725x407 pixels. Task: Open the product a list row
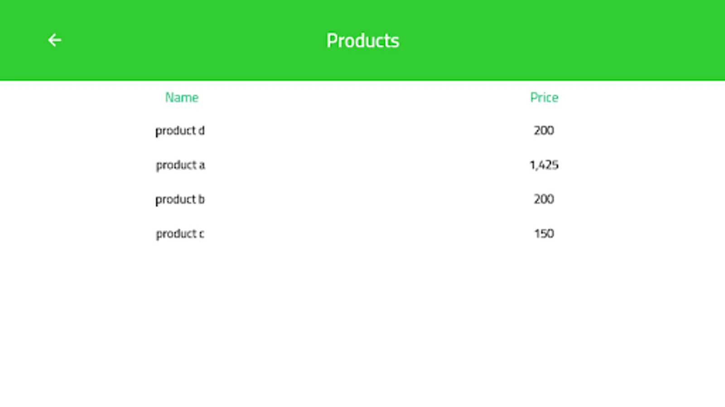[362, 165]
